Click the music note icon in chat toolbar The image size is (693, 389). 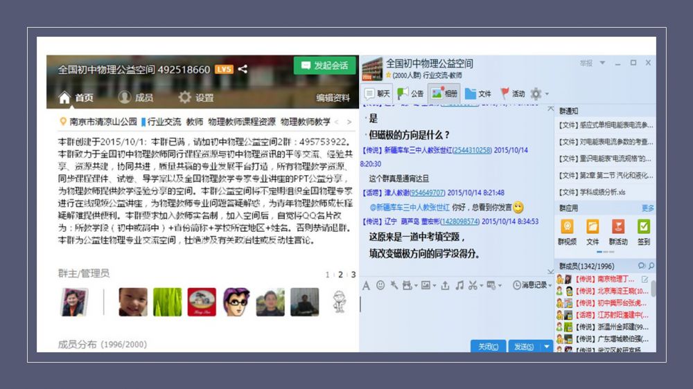[x=459, y=285]
